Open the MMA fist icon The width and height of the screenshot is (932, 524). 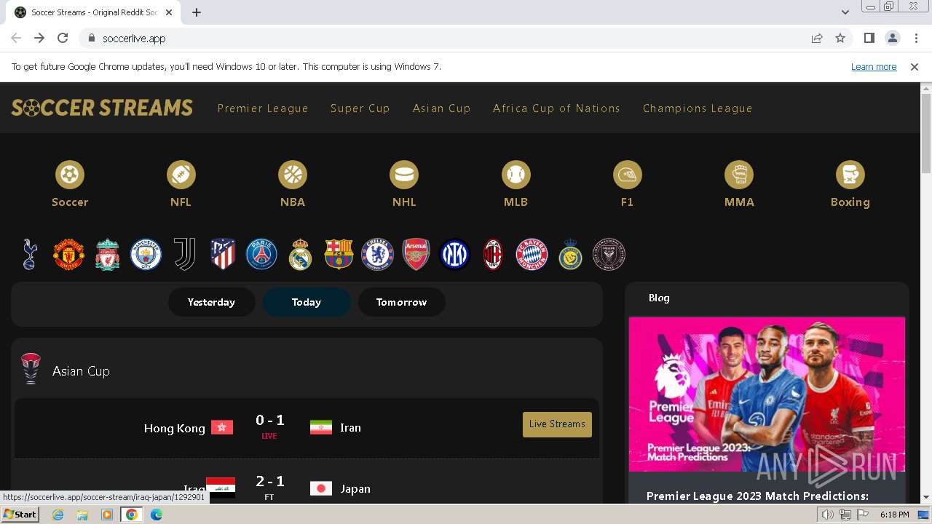click(x=739, y=175)
